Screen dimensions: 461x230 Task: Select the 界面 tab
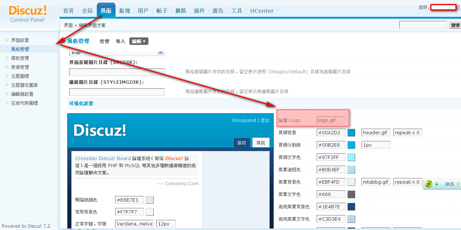(x=106, y=11)
